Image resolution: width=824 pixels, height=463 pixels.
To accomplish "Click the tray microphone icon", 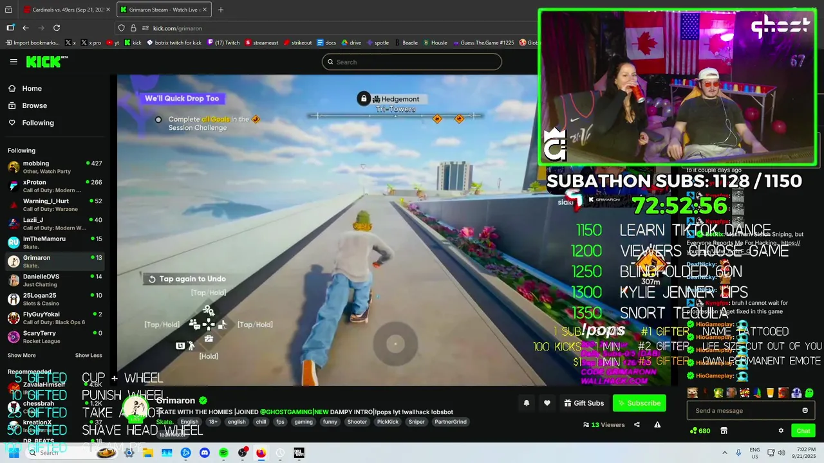I will (738, 453).
